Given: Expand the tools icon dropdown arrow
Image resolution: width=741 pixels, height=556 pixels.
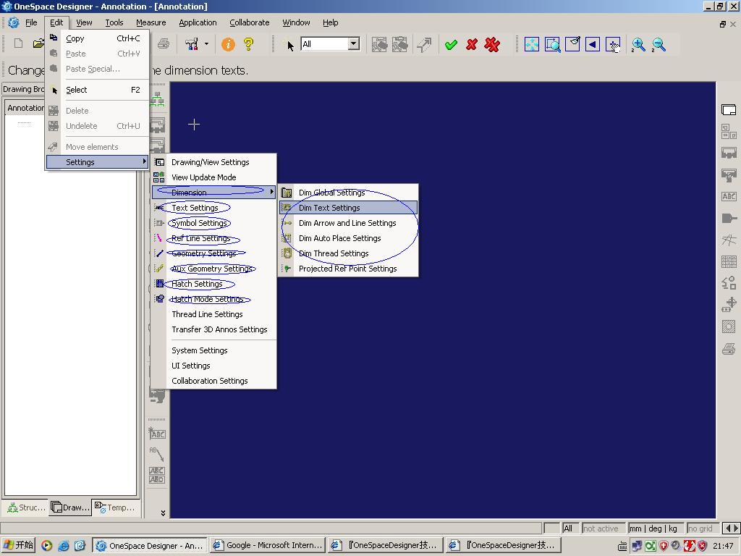Looking at the screenshot, I should click(x=206, y=44).
